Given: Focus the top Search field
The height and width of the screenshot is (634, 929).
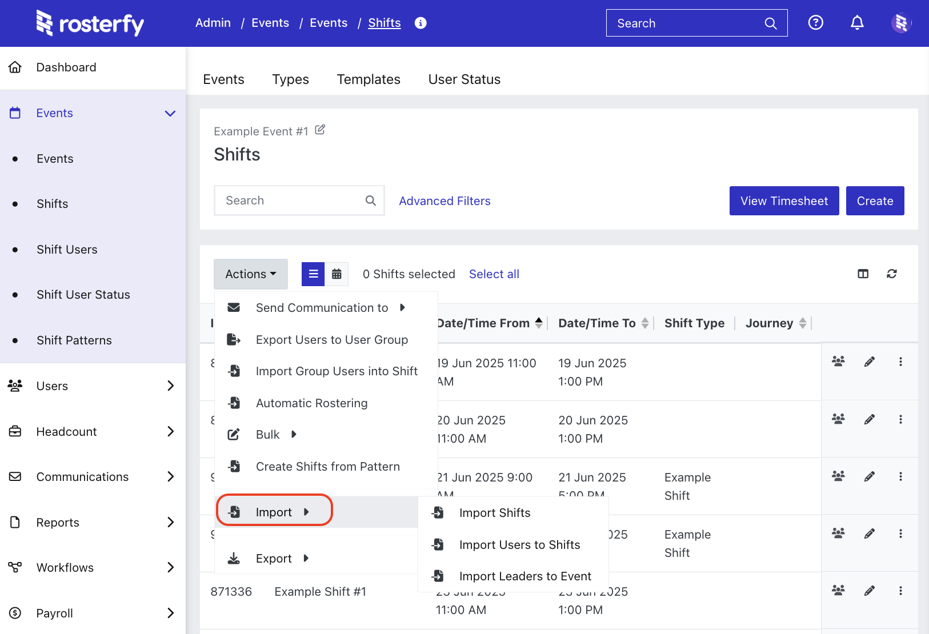Looking at the screenshot, I should [696, 23].
